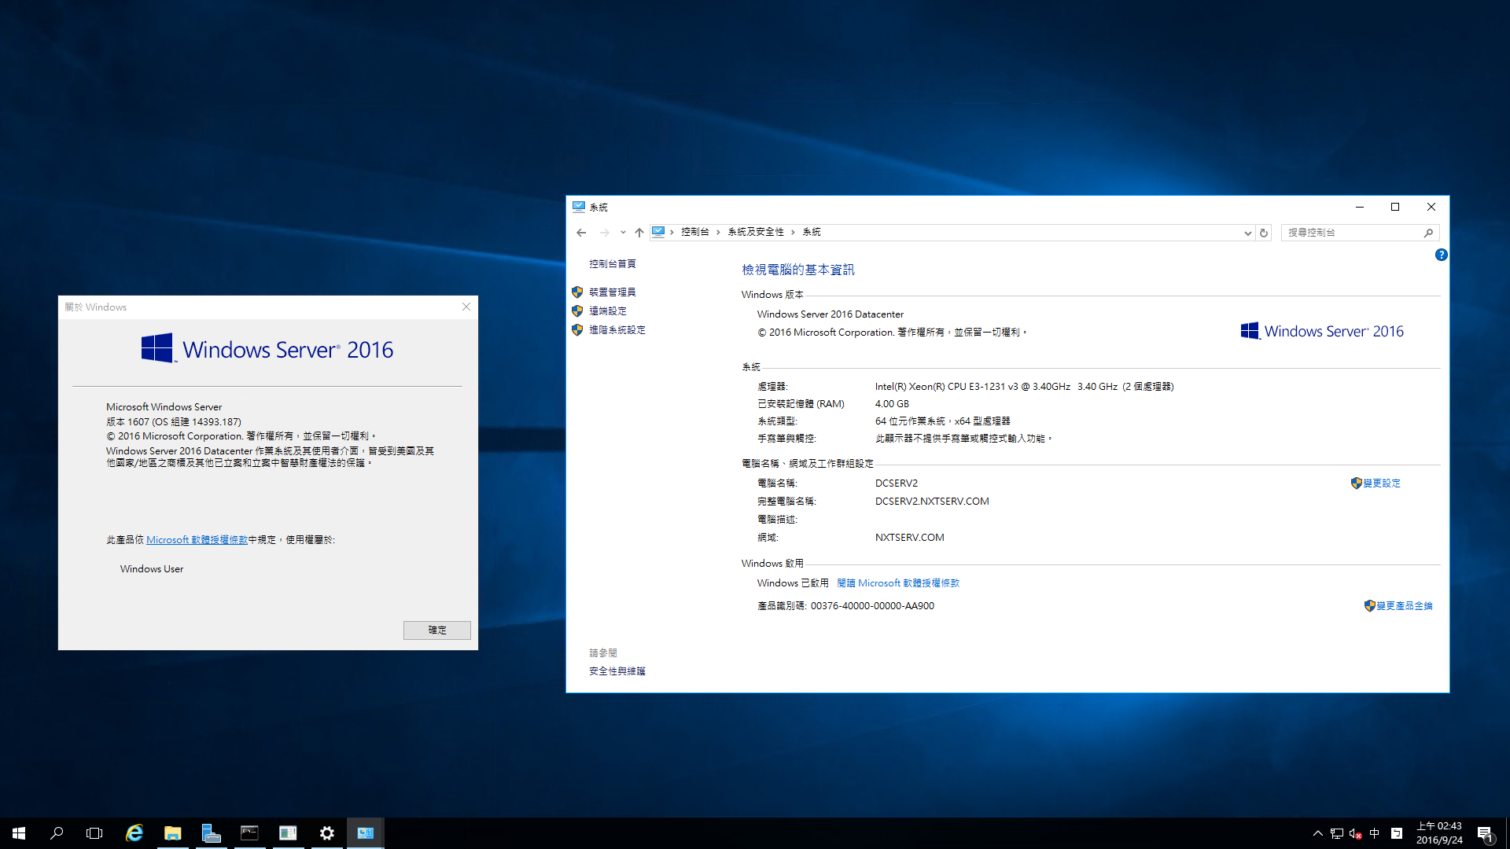Image resolution: width=1510 pixels, height=849 pixels.
Task: Go back with the back arrow
Action: click(581, 233)
